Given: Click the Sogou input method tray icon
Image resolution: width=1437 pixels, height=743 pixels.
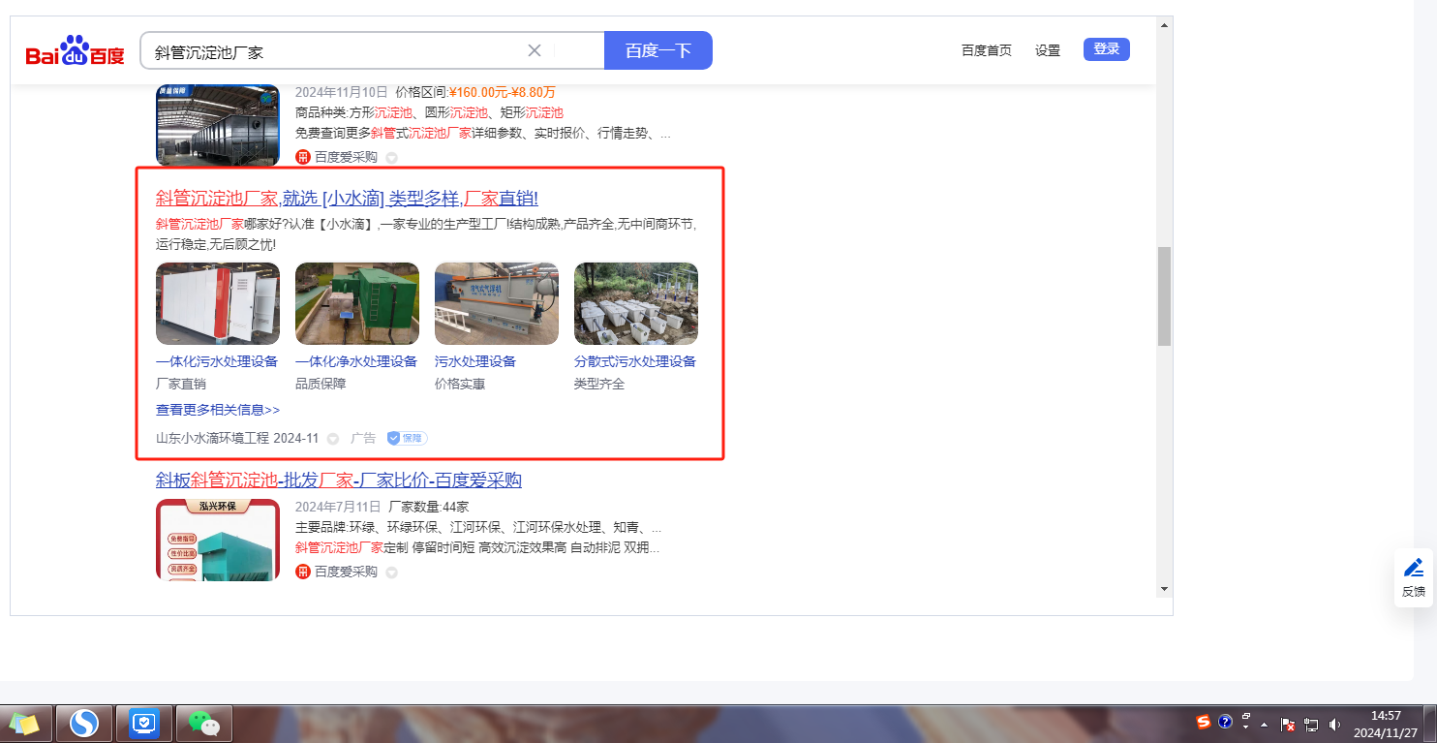Looking at the screenshot, I should tap(1204, 722).
